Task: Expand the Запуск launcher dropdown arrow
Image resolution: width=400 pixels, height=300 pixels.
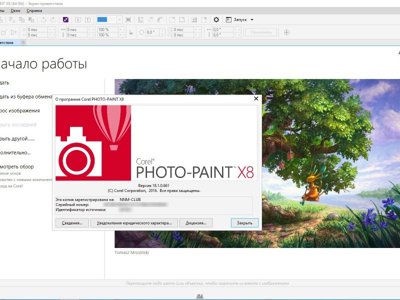Action: point(252,19)
